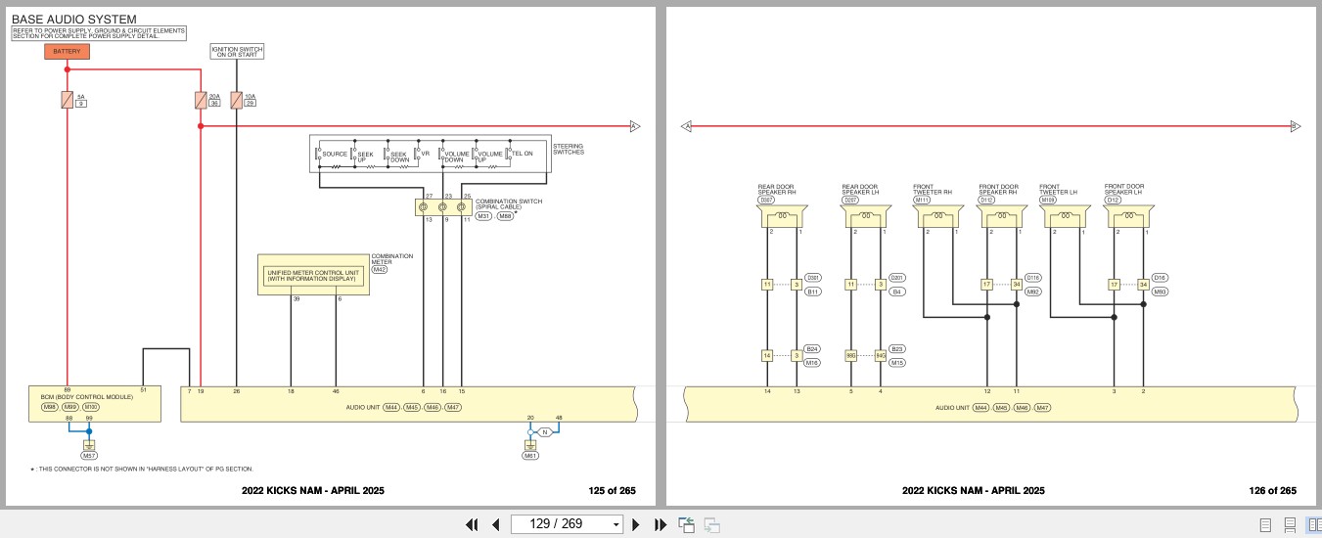
Task: Click the VR switch label
Action: [426, 155]
